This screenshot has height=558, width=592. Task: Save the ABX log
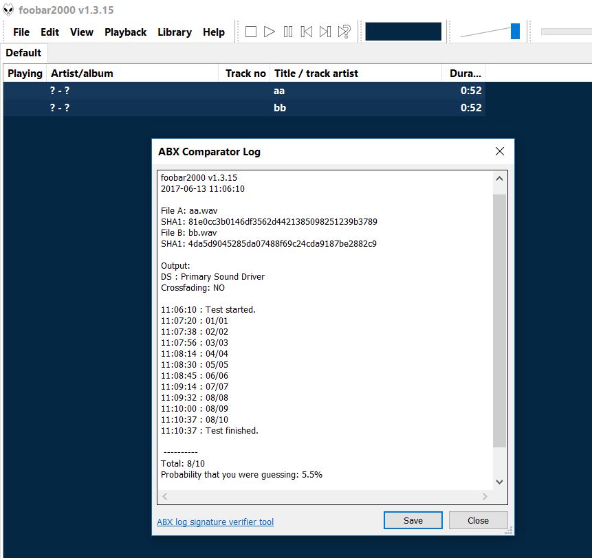[413, 520]
